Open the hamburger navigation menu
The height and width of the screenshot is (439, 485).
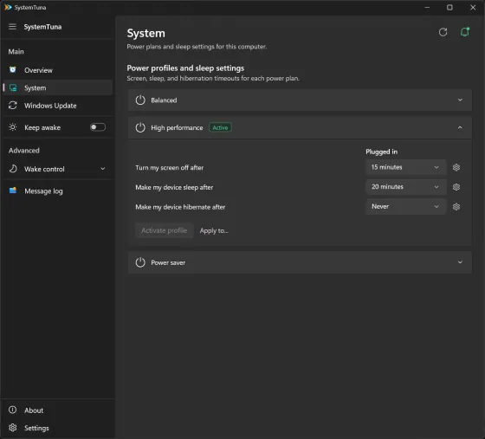pyautogui.click(x=12, y=27)
